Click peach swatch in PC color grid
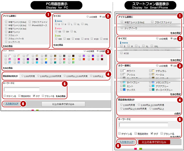Viewport: 184px width, 151px height. point(55,59)
